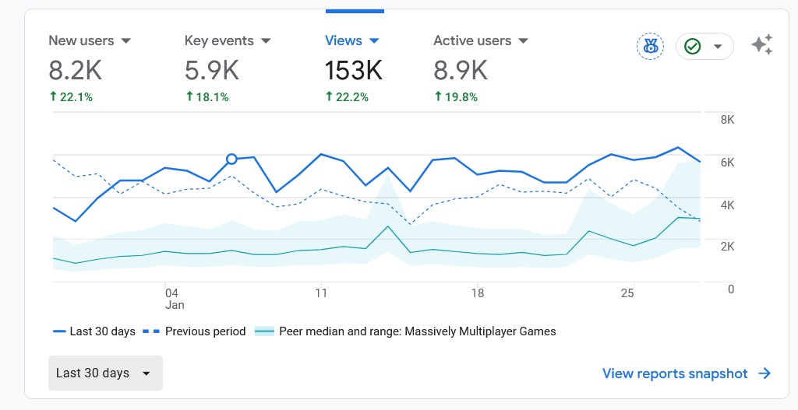This screenshot has height=410, width=798.
Task: Select the 8.2K New users value
Action: tap(75, 71)
